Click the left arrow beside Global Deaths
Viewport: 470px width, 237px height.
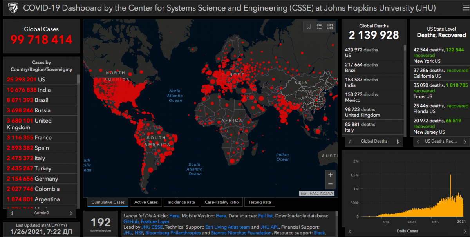pos(350,141)
